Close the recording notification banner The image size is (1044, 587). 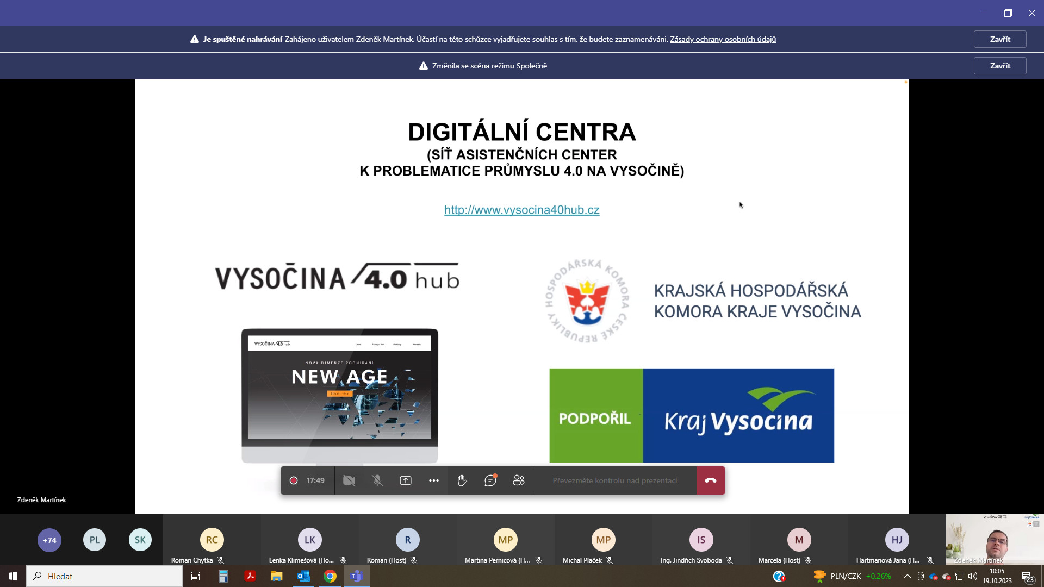[1000, 39]
